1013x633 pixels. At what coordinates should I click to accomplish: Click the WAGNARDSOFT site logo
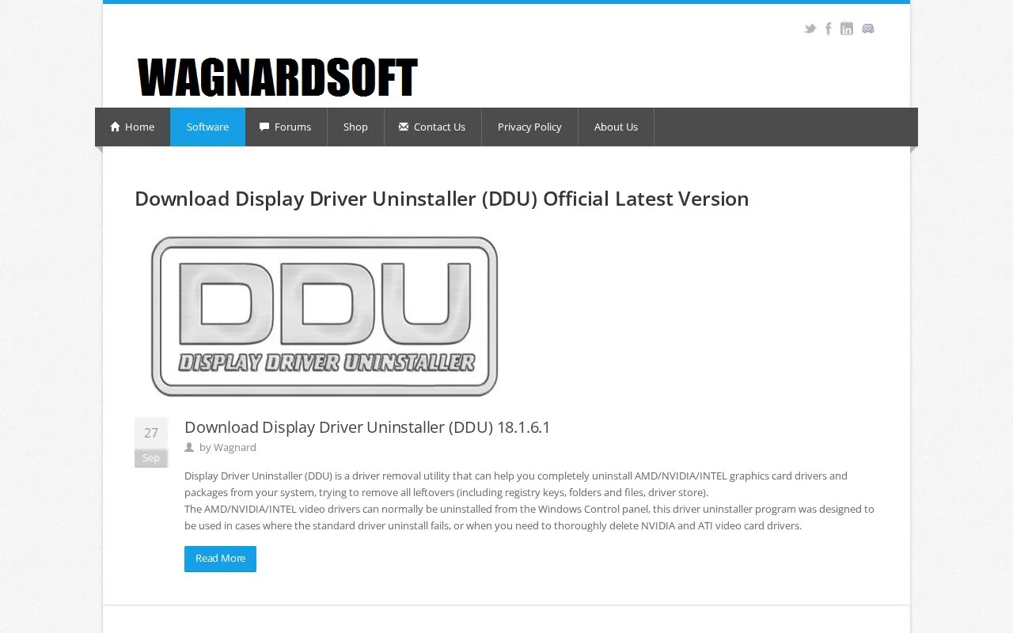pyautogui.click(x=277, y=78)
